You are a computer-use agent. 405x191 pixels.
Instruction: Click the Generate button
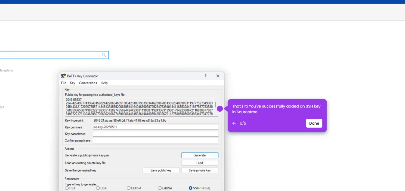[x=200, y=155]
